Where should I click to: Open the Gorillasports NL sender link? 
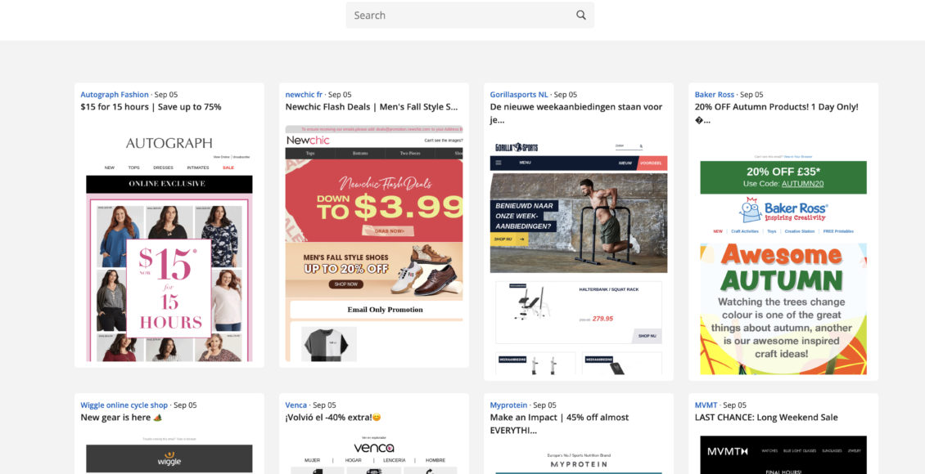click(x=519, y=94)
